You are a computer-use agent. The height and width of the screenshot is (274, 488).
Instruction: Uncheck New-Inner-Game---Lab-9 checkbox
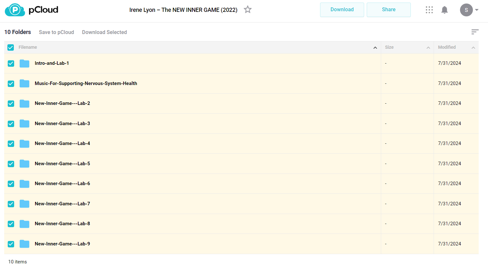(11, 244)
